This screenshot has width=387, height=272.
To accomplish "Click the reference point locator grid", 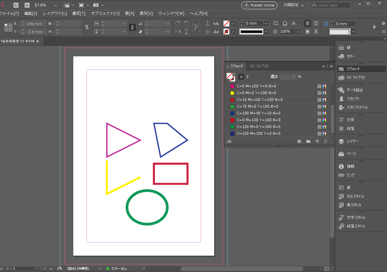I will point(8,27).
